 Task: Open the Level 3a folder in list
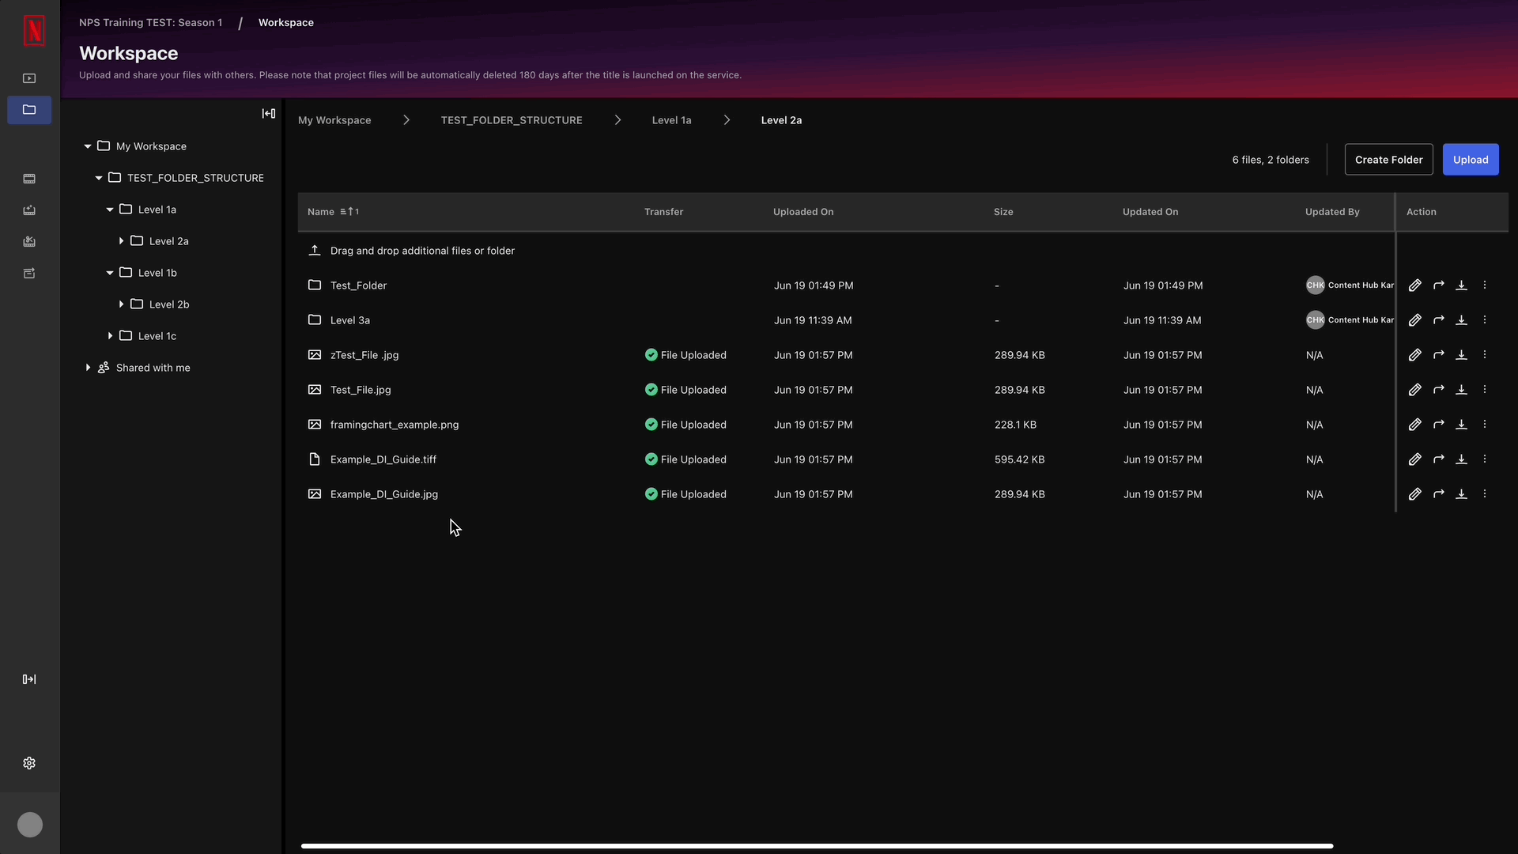pos(350,320)
